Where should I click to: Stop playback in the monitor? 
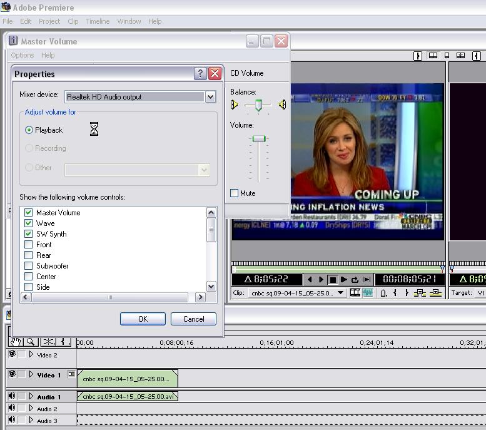click(333, 280)
